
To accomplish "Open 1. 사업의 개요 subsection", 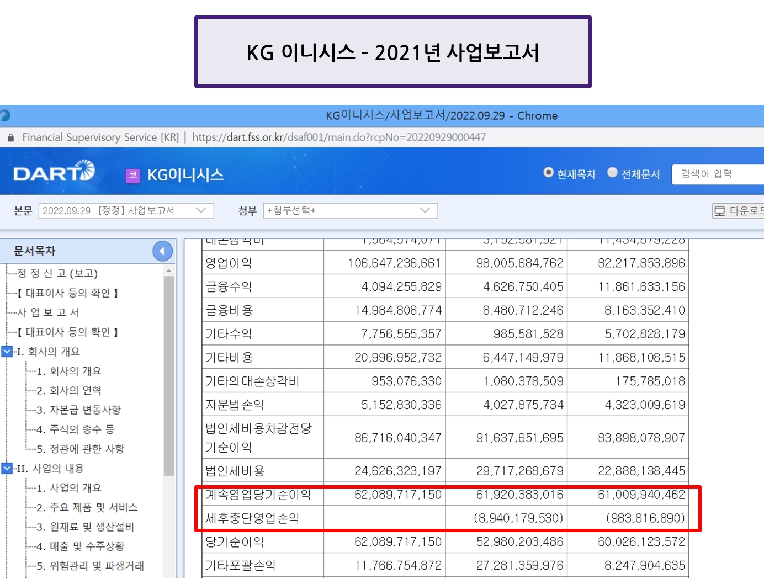I will point(69,488).
